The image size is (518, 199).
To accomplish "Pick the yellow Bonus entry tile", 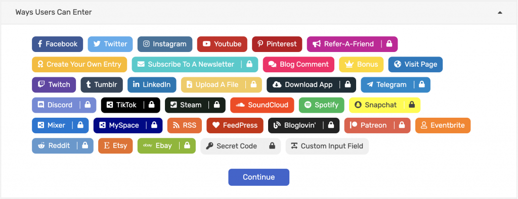I will [x=361, y=64].
